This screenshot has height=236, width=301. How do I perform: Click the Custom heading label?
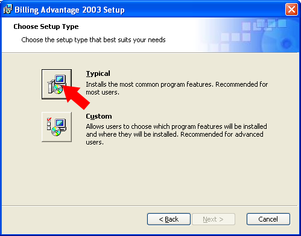click(x=99, y=116)
